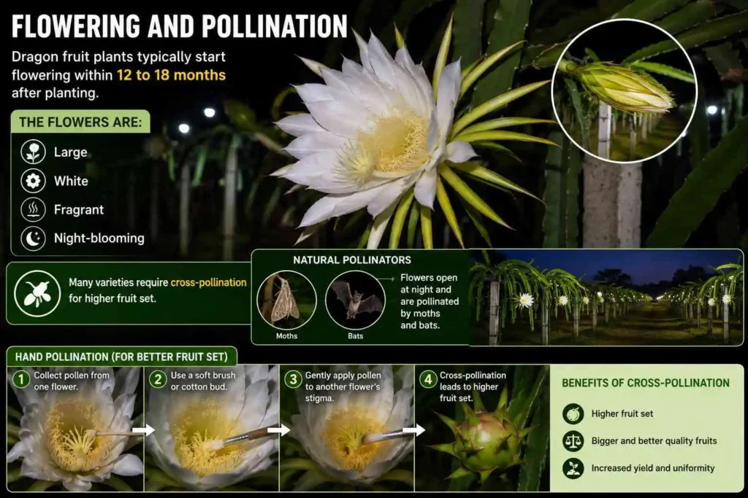Image resolution: width=748 pixels, height=498 pixels.
Task: Click the moon icon beside Night-blooming
Action: click(x=33, y=238)
